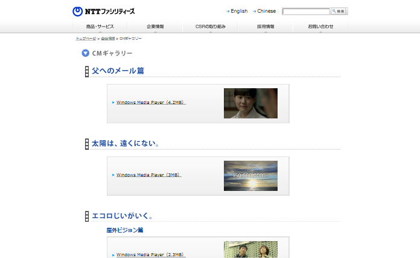Image resolution: width=420 pixels, height=258 pixels.
Task: Open the English version link
Action: click(x=239, y=11)
